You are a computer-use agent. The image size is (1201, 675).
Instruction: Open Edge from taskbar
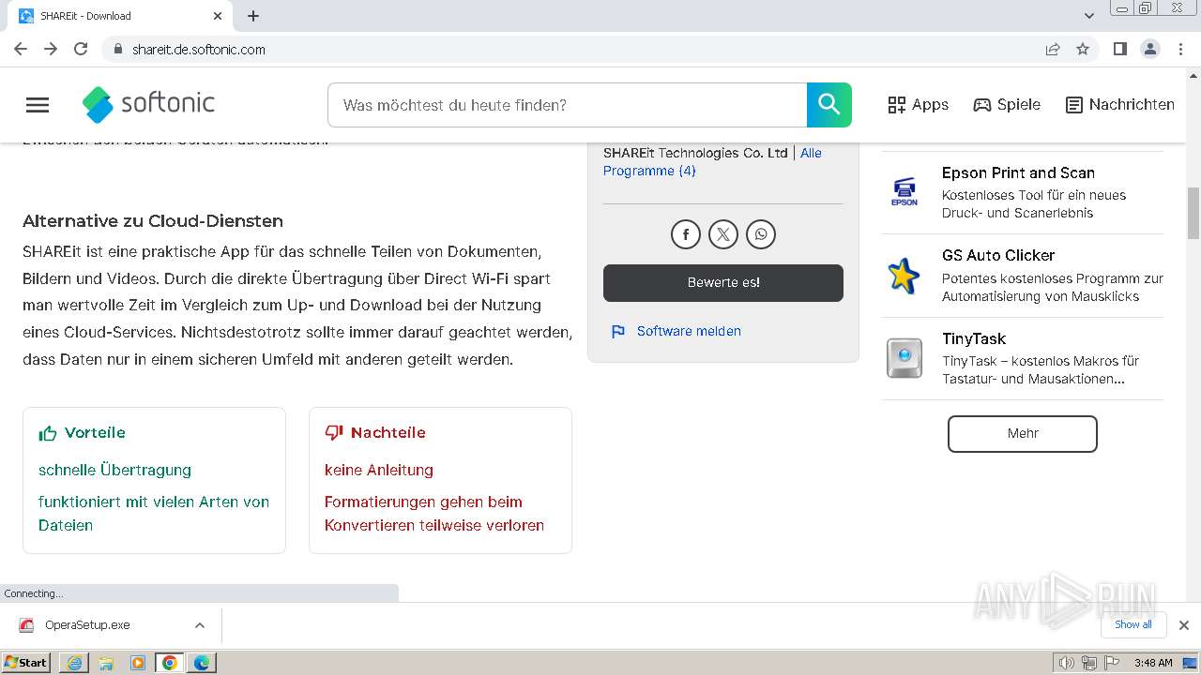202,663
